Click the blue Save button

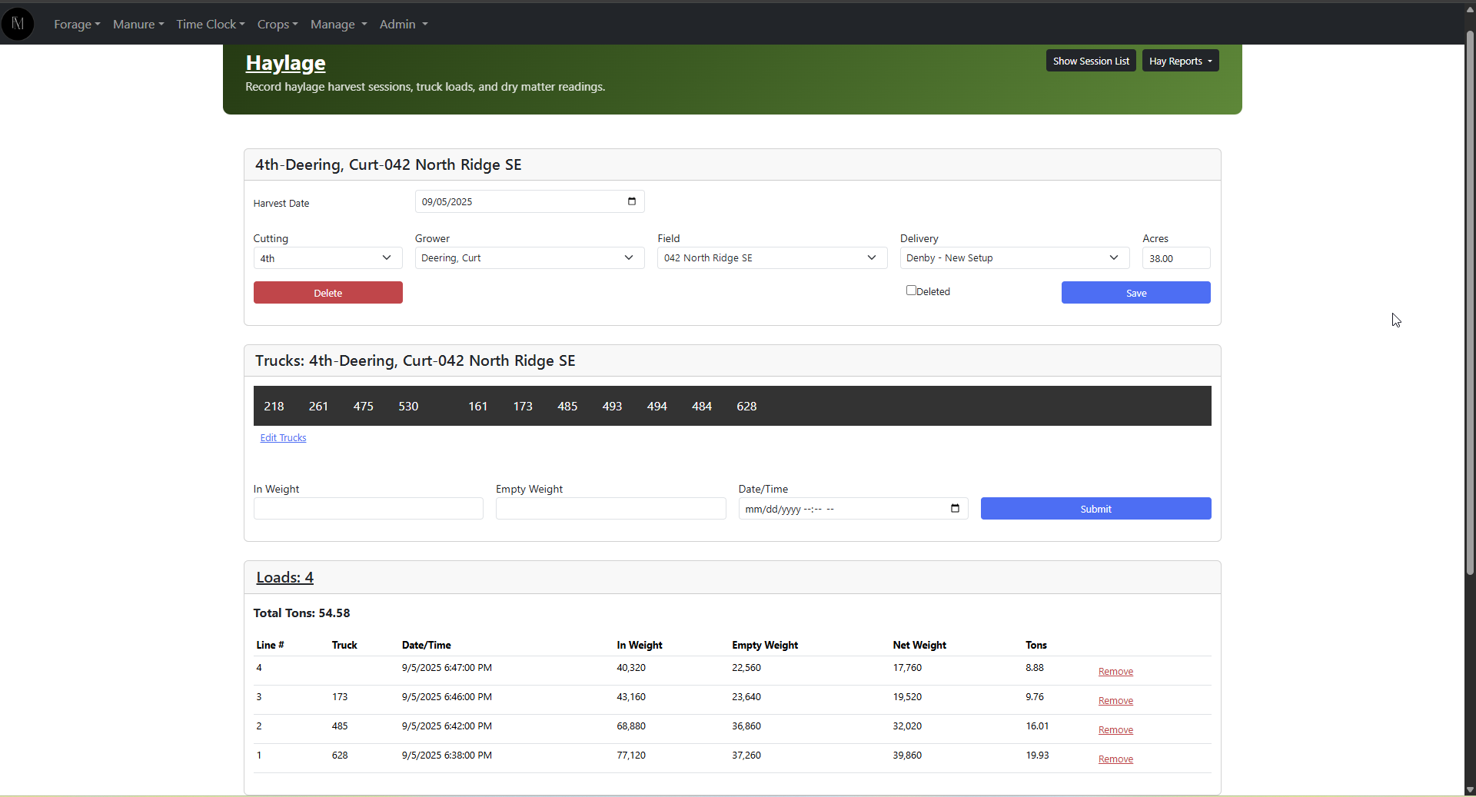click(x=1135, y=293)
